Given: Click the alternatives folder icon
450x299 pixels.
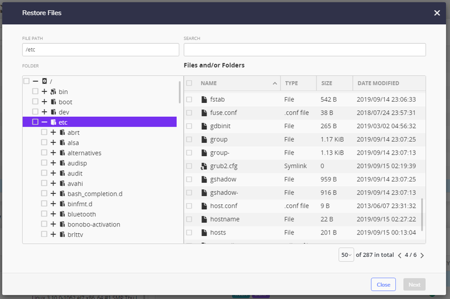Looking at the screenshot, I should click(x=62, y=153).
